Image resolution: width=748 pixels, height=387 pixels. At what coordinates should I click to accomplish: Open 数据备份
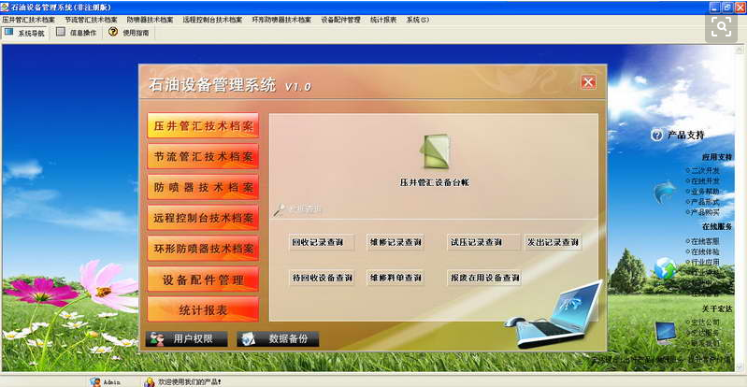pyautogui.click(x=278, y=338)
